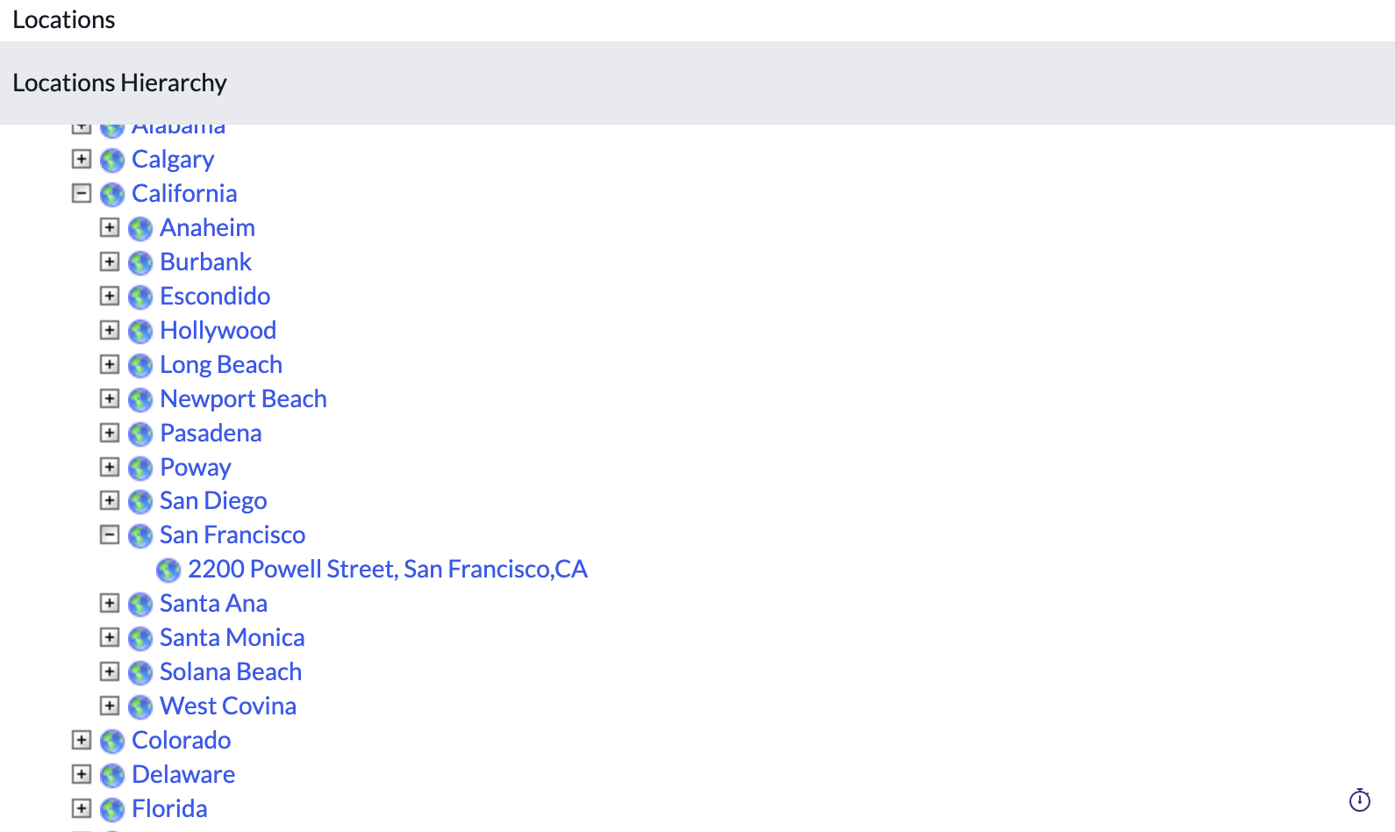Collapse the California node
The height and width of the screenshot is (832, 1395).
[82, 193]
